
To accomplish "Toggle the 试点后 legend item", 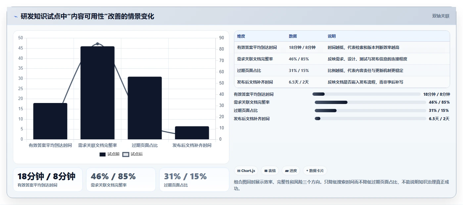I will [132, 154].
